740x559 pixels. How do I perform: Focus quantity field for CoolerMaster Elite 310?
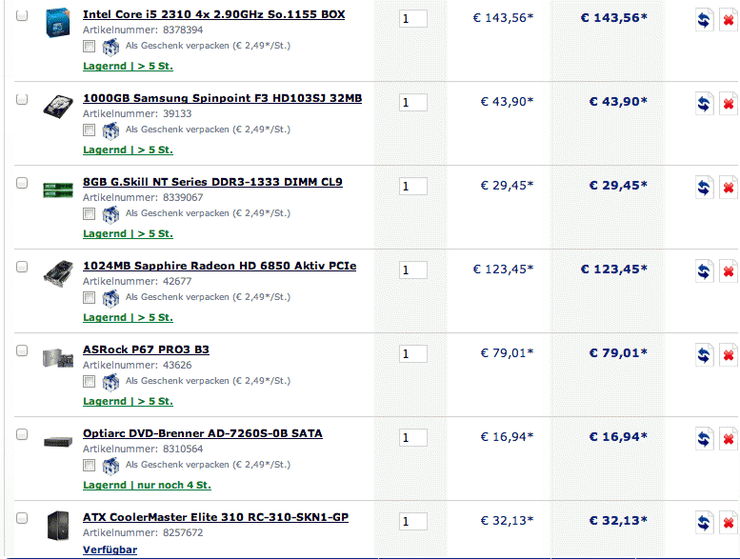coord(413,521)
